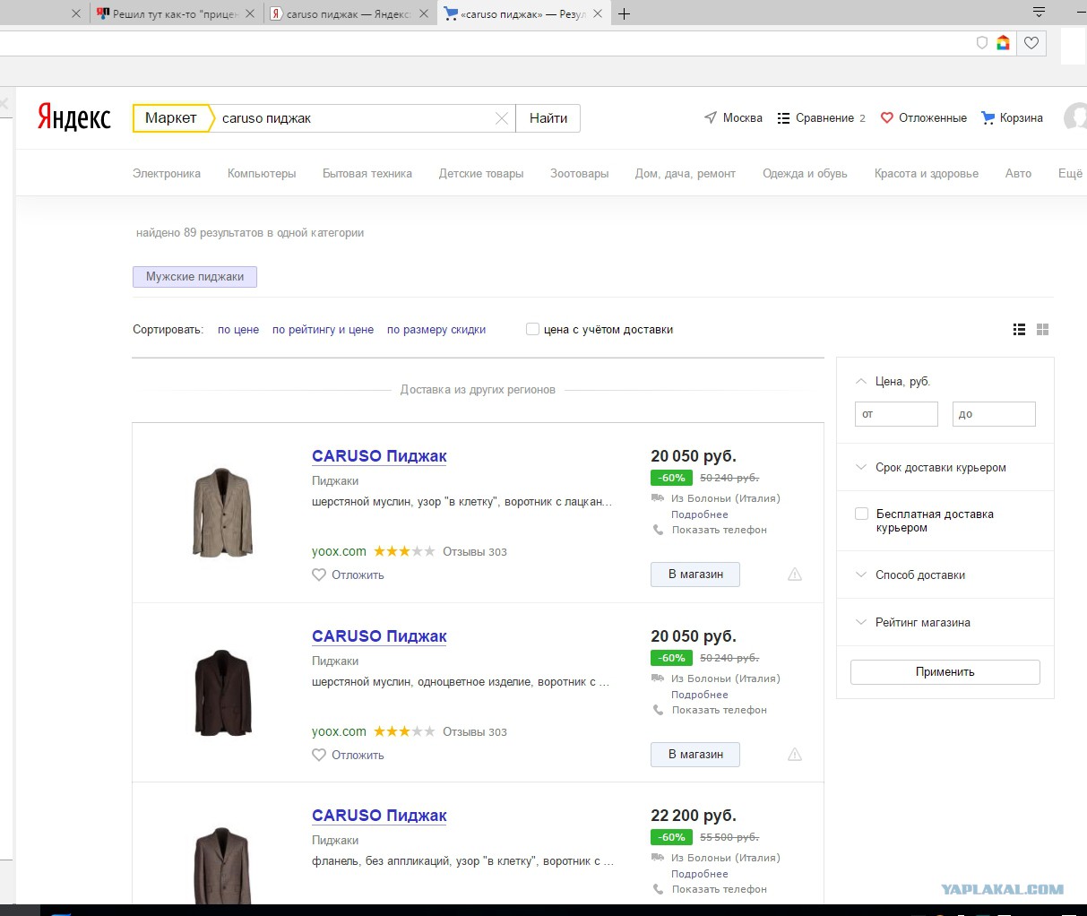
Task: Open the user avatar profile
Action: click(x=1074, y=117)
